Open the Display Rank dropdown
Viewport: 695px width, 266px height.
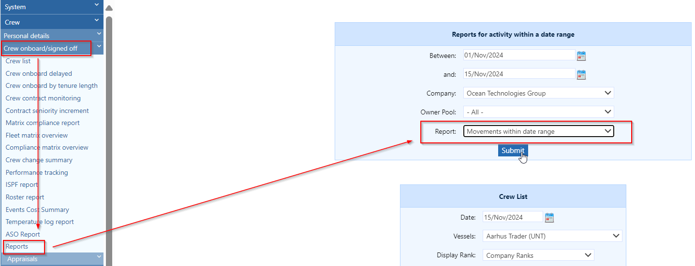point(538,255)
